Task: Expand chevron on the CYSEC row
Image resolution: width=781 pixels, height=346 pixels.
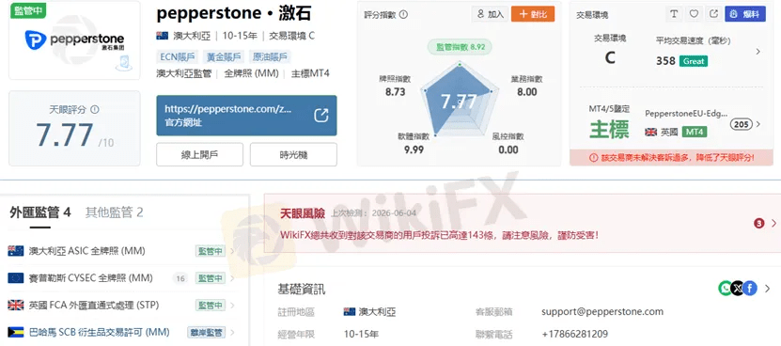Action: click(x=232, y=278)
